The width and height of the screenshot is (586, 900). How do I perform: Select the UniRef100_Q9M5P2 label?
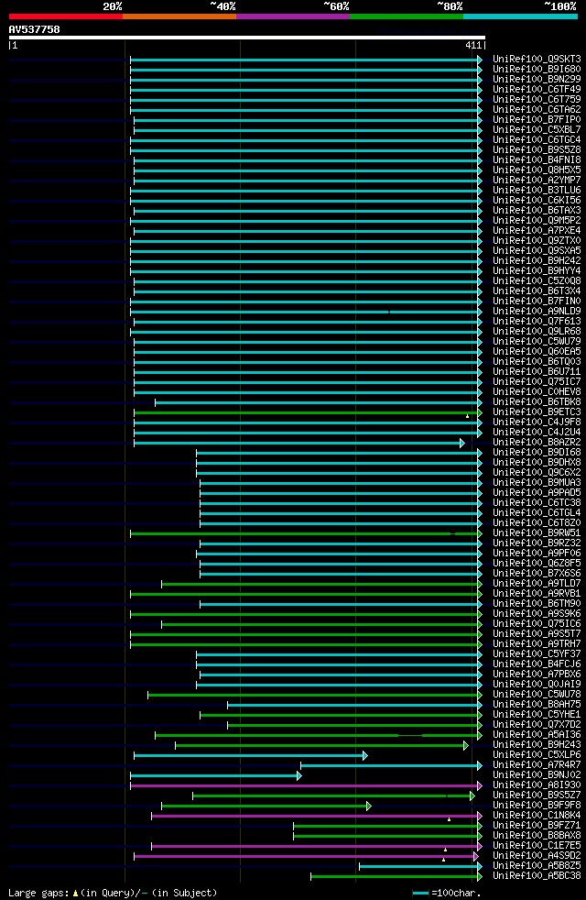point(537,220)
